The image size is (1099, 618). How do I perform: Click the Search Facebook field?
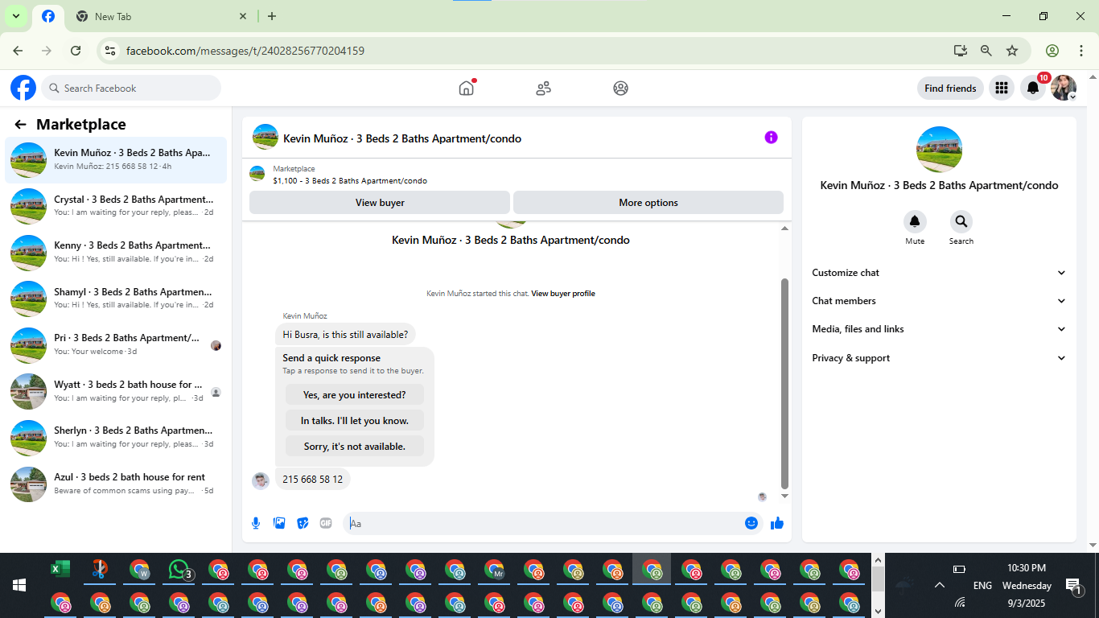[131, 88]
